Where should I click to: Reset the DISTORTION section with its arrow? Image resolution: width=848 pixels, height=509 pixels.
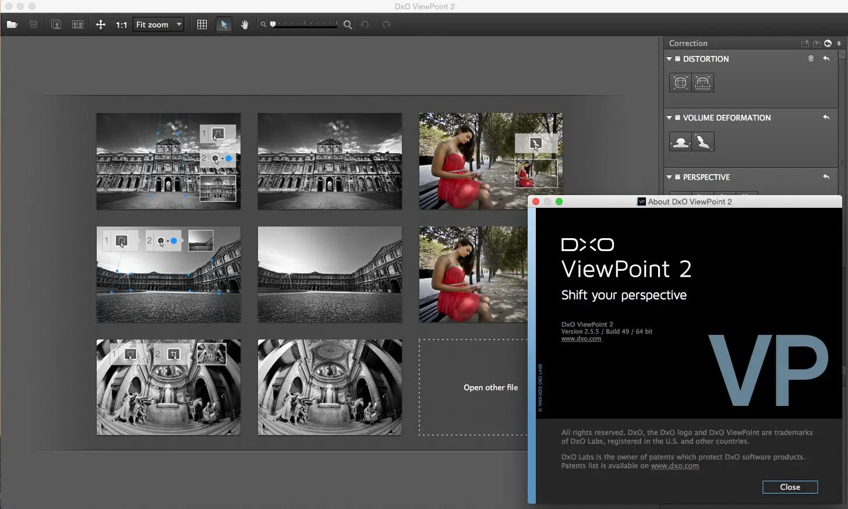(826, 58)
